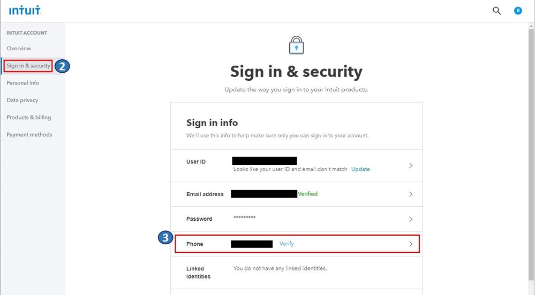Expand the User ID row chevron
Screen dimensions: 535x295
[x=411, y=166]
